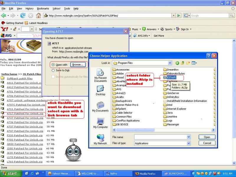Click the page scroll-down arrow in Firefox

[234, 163]
